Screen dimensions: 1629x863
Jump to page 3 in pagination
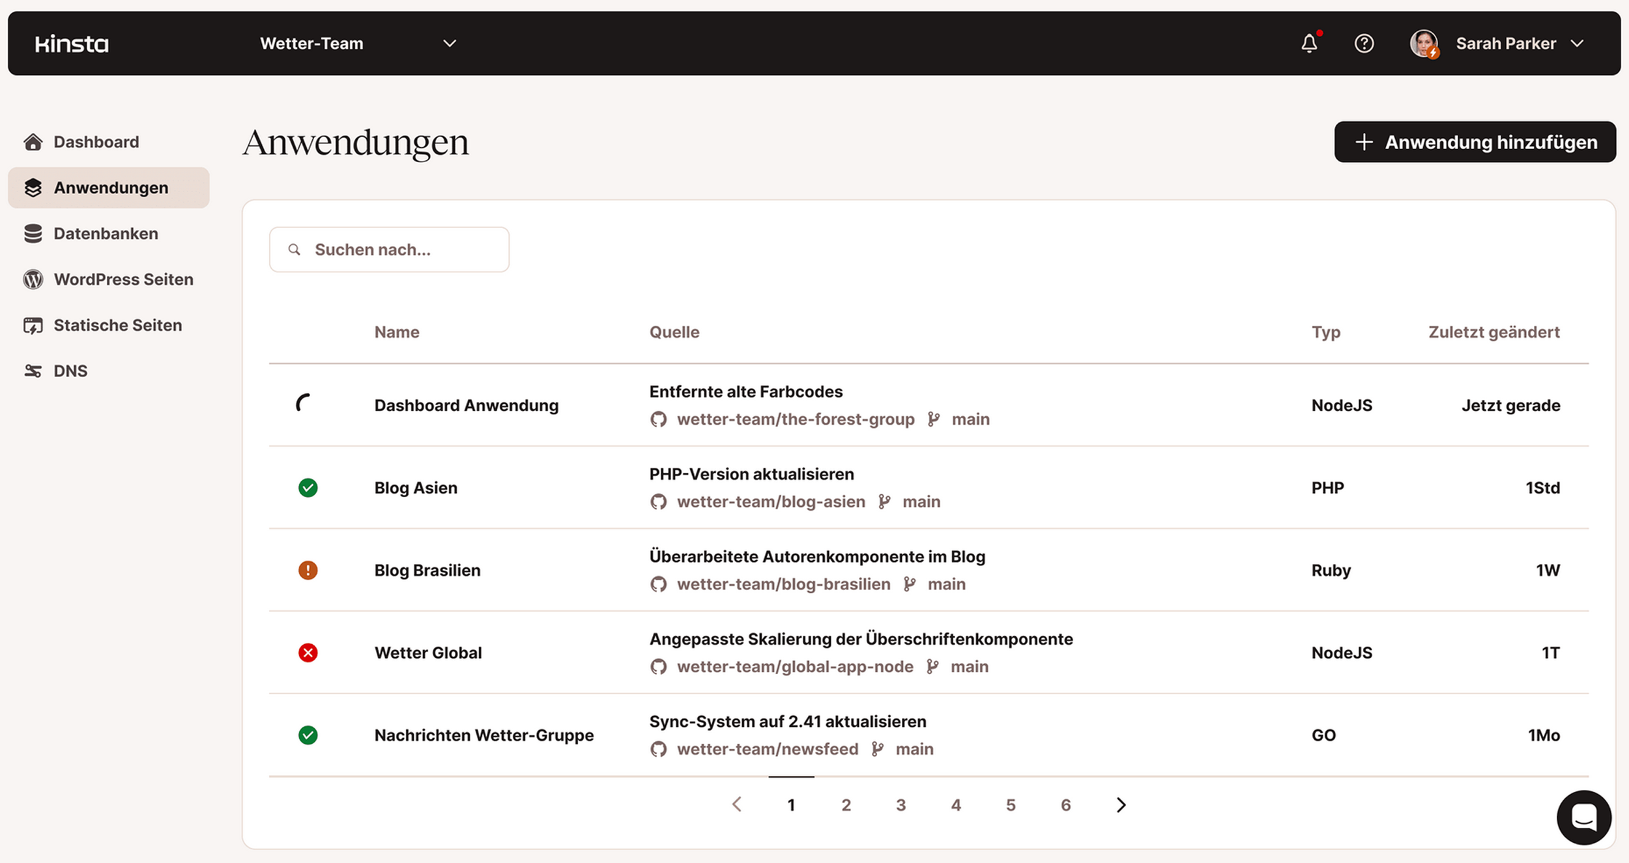pyautogui.click(x=901, y=805)
